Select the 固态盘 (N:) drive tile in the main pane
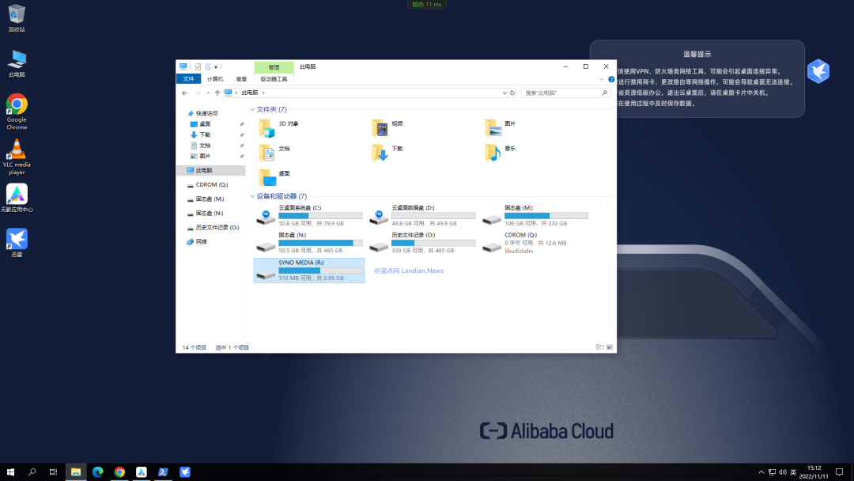 [x=309, y=243]
